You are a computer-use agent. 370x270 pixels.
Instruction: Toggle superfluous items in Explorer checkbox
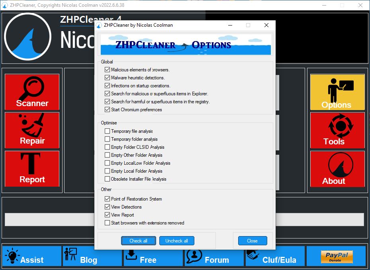point(108,94)
